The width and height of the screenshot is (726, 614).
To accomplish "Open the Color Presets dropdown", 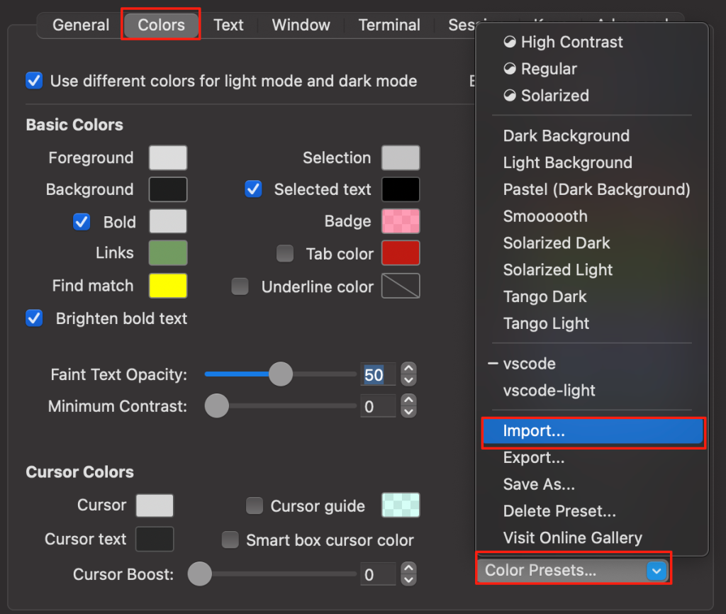I will click(x=573, y=570).
